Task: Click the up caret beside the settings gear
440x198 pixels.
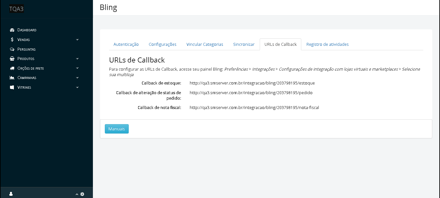Action: [x=77, y=194]
